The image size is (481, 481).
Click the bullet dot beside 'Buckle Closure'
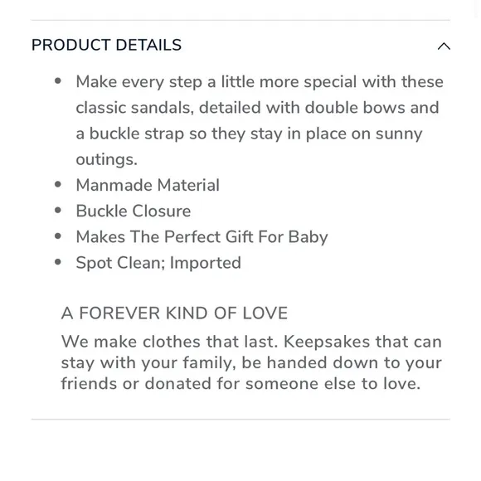coord(58,210)
